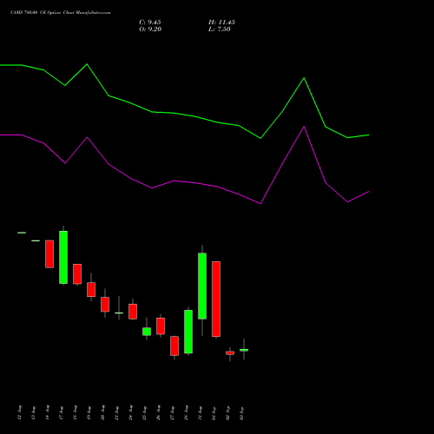
Task: Click the '26 Aug' date axis label
Action: click(x=159, y=413)
